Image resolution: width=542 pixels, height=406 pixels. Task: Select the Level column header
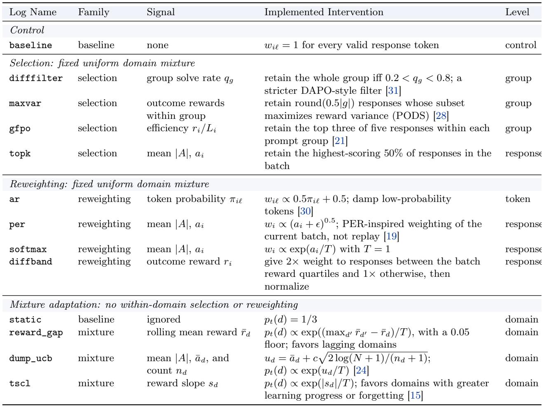click(x=517, y=13)
